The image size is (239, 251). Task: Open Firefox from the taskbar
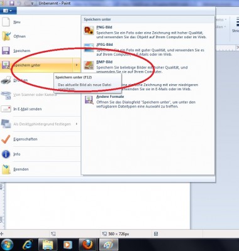87,245
